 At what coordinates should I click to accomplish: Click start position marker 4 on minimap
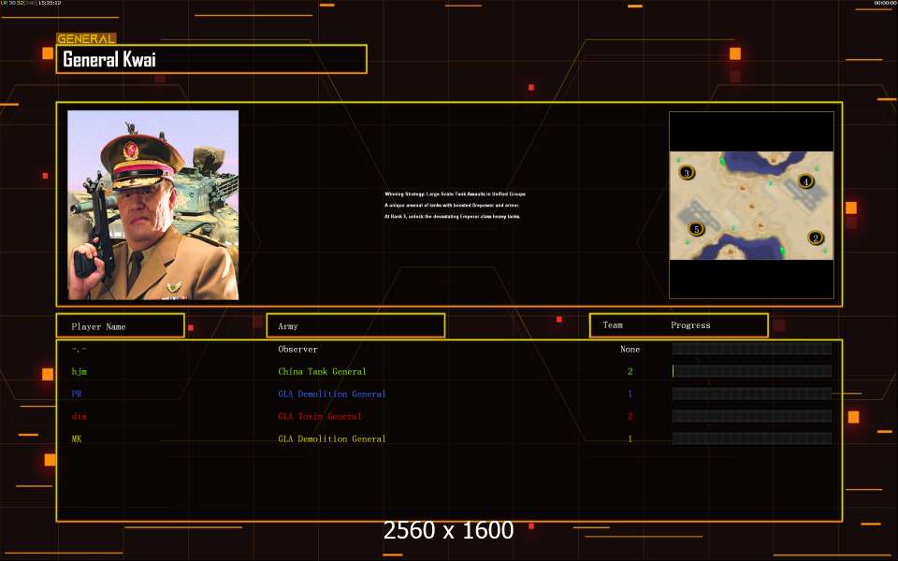pos(805,181)
